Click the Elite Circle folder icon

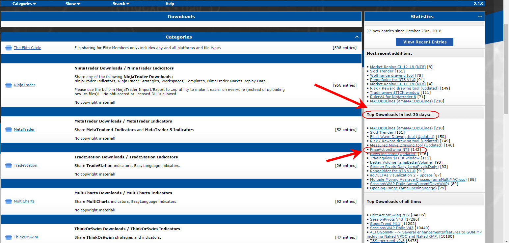tap(9, 48)
